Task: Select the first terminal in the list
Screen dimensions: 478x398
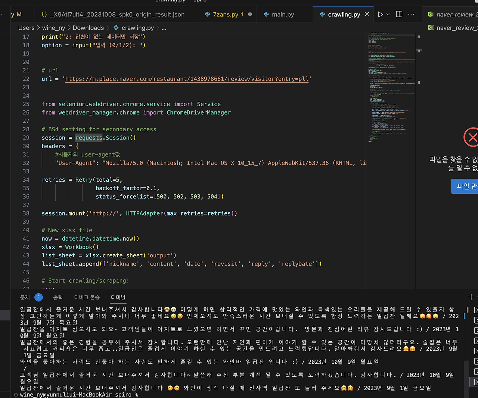Action: point(476,310)
